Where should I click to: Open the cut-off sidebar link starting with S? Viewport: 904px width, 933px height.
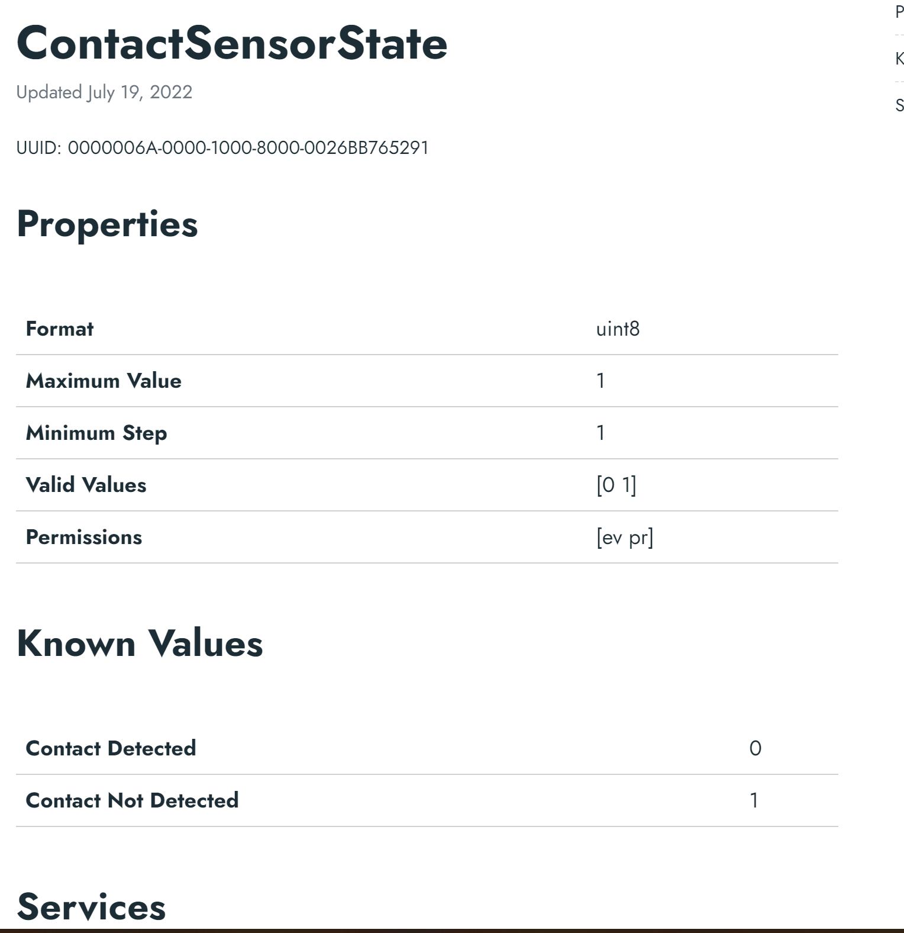pyautogui.click(x=899, y=105)
